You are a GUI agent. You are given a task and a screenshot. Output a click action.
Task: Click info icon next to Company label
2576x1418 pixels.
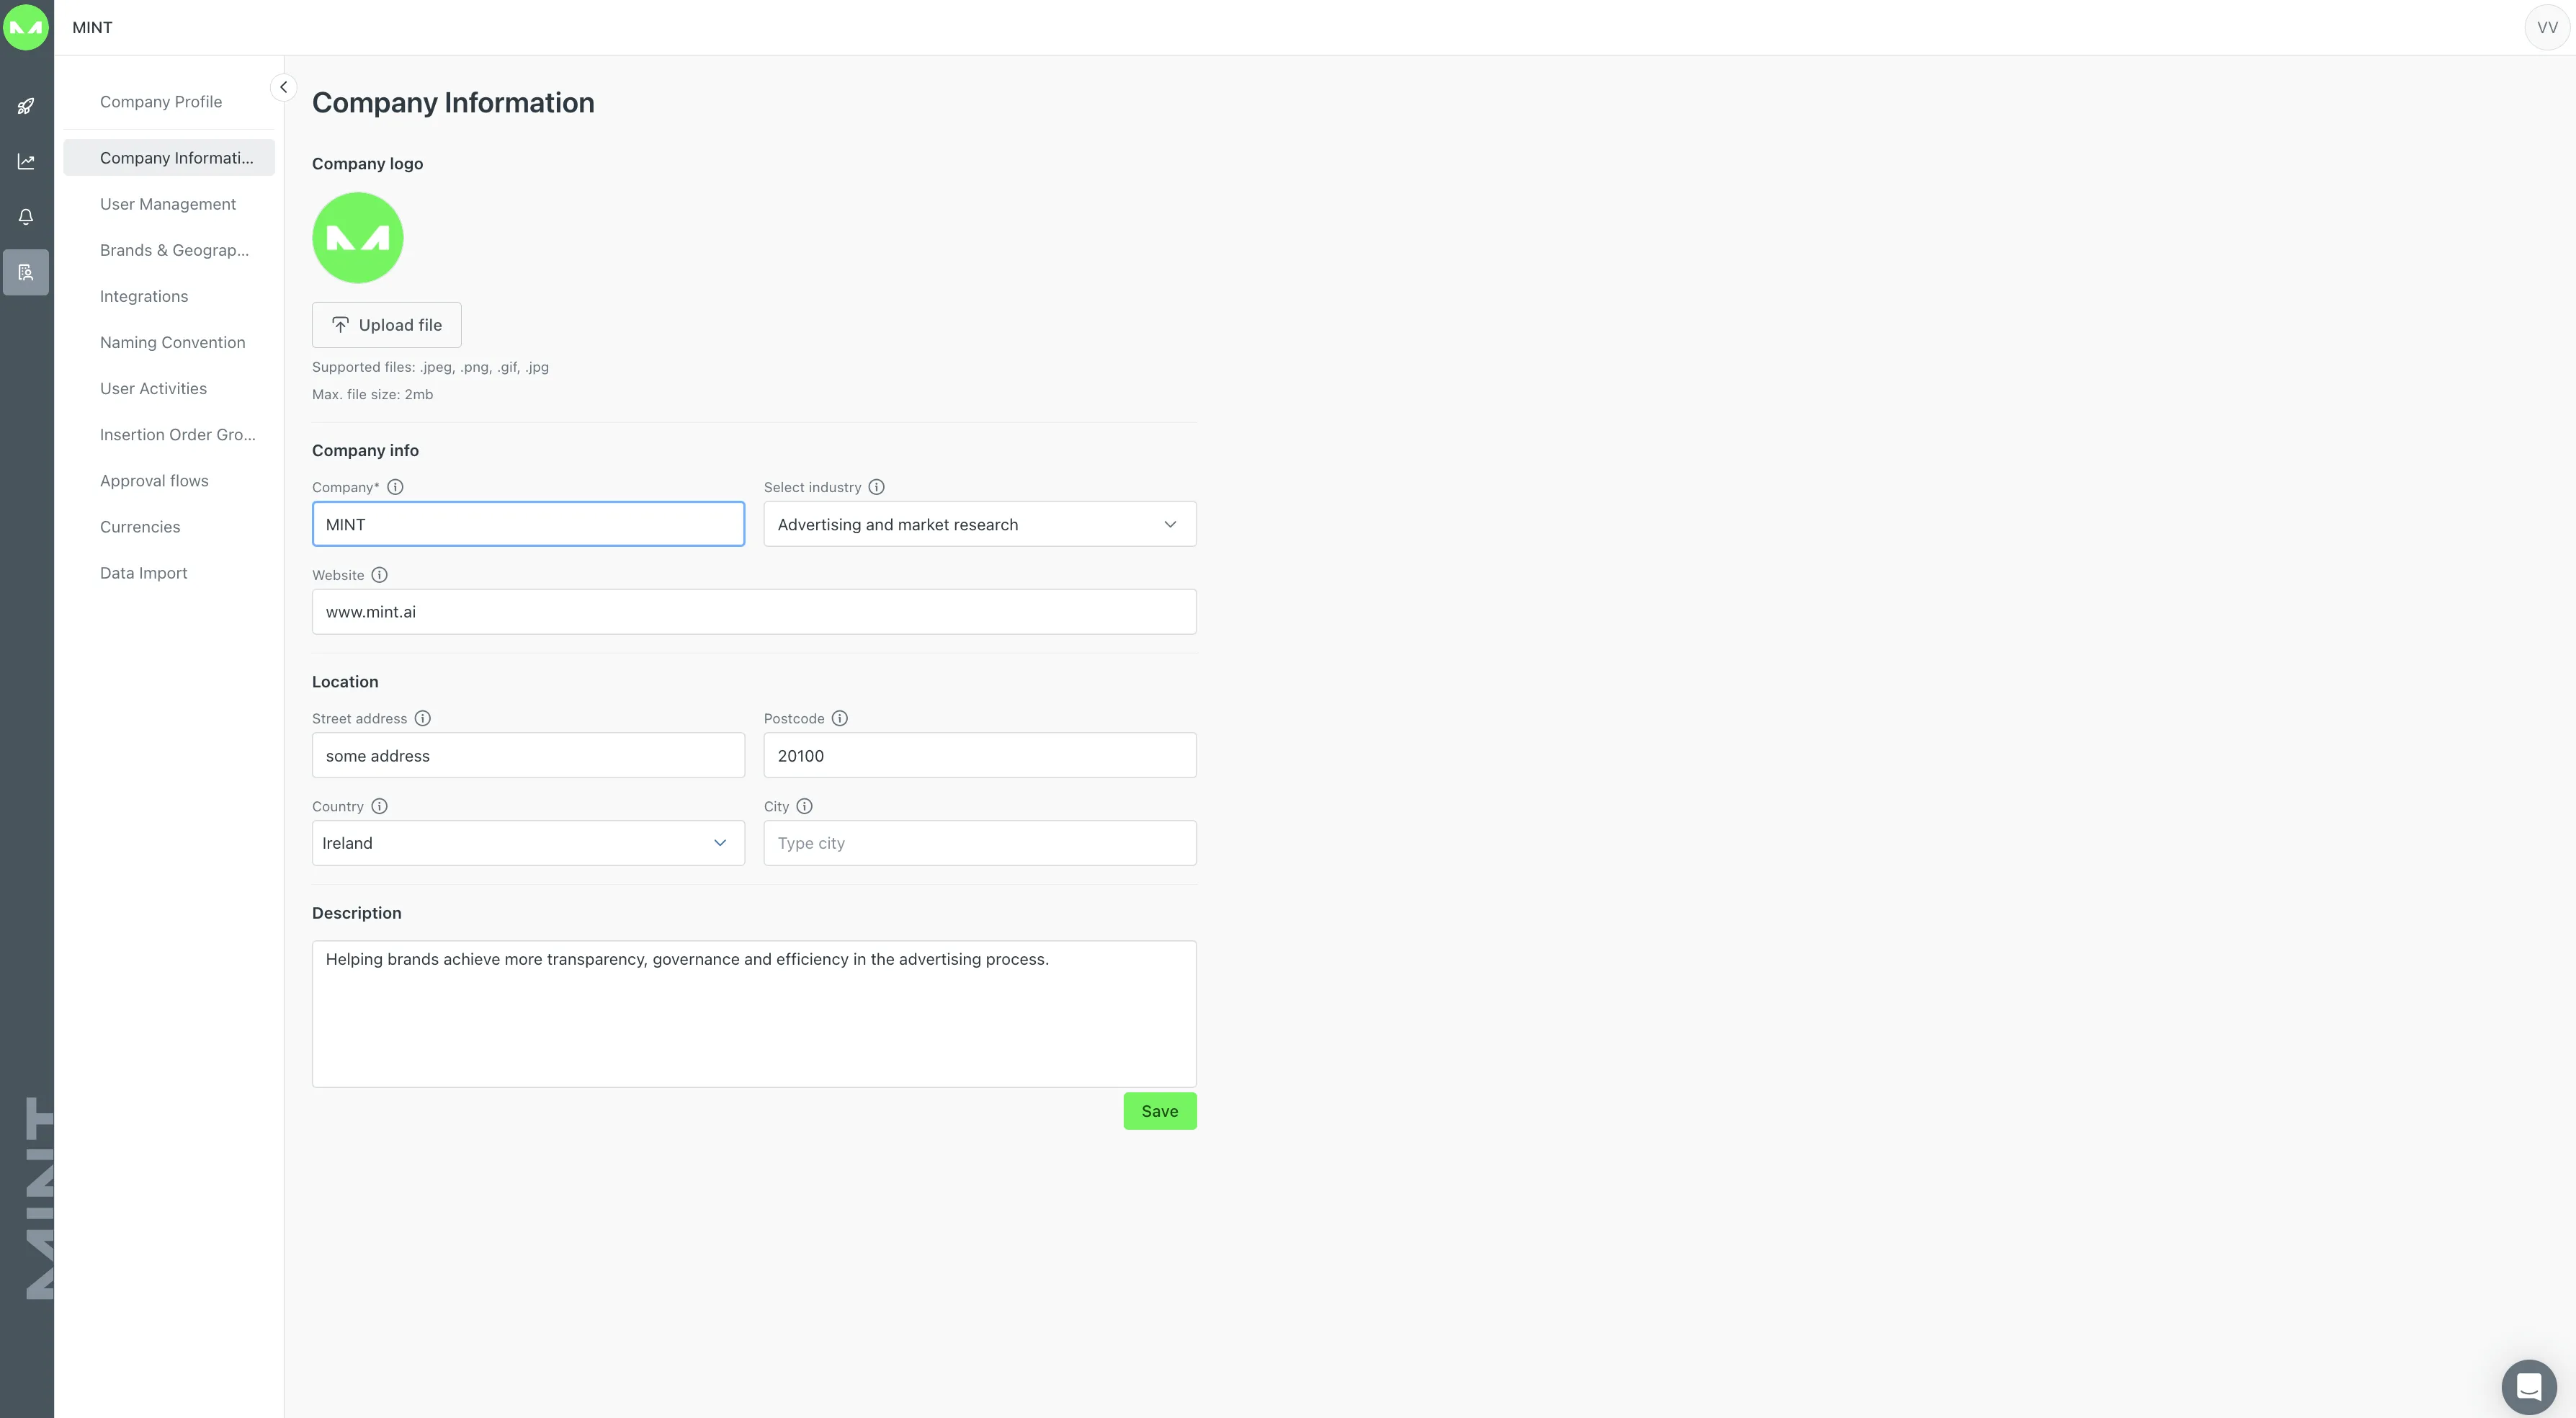395,487
